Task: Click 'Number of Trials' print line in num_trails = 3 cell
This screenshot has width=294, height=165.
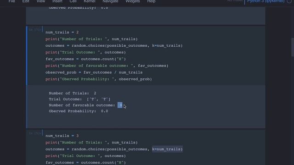Action: (91, 143)
